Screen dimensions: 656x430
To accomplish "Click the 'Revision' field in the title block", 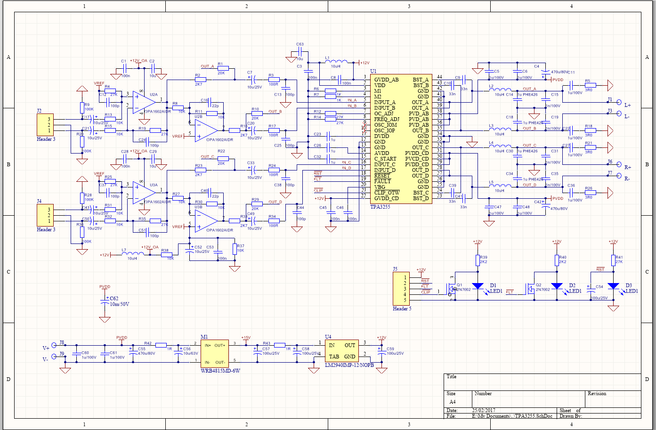I will [x=597, y=394].
